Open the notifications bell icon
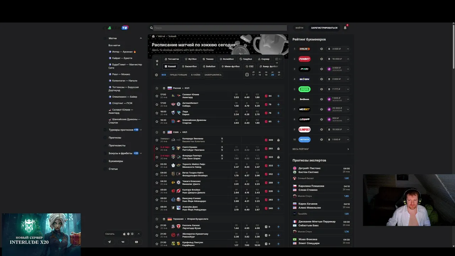This screenshot has width=455, height=256. 345,28
